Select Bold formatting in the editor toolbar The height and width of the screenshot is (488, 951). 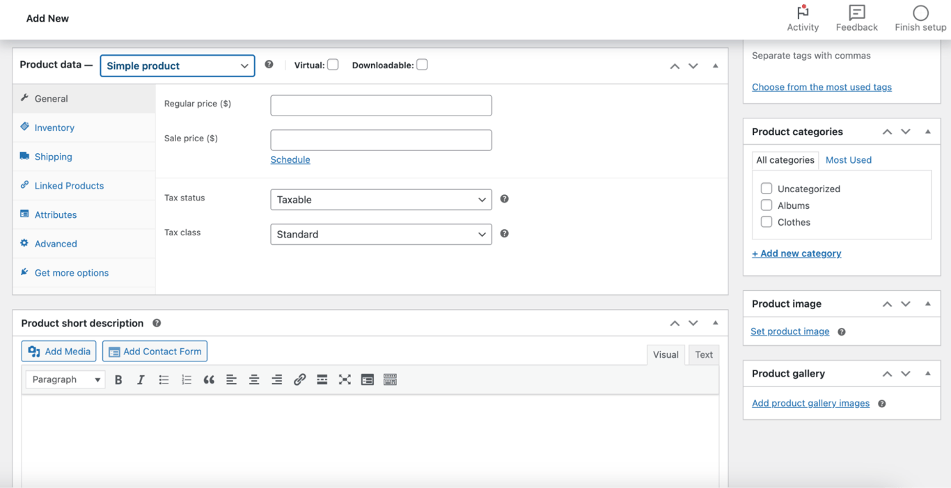click(118, 379)
